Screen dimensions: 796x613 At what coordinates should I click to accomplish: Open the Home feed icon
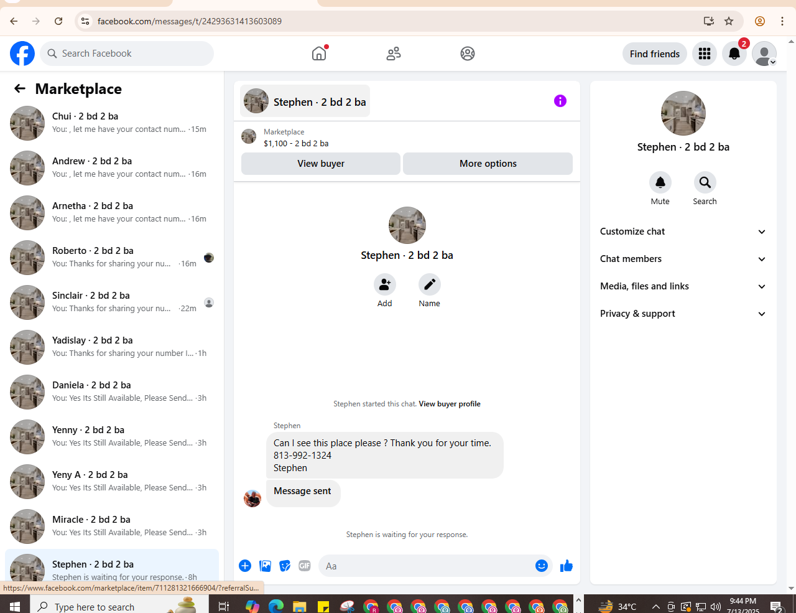pos(319,54)
